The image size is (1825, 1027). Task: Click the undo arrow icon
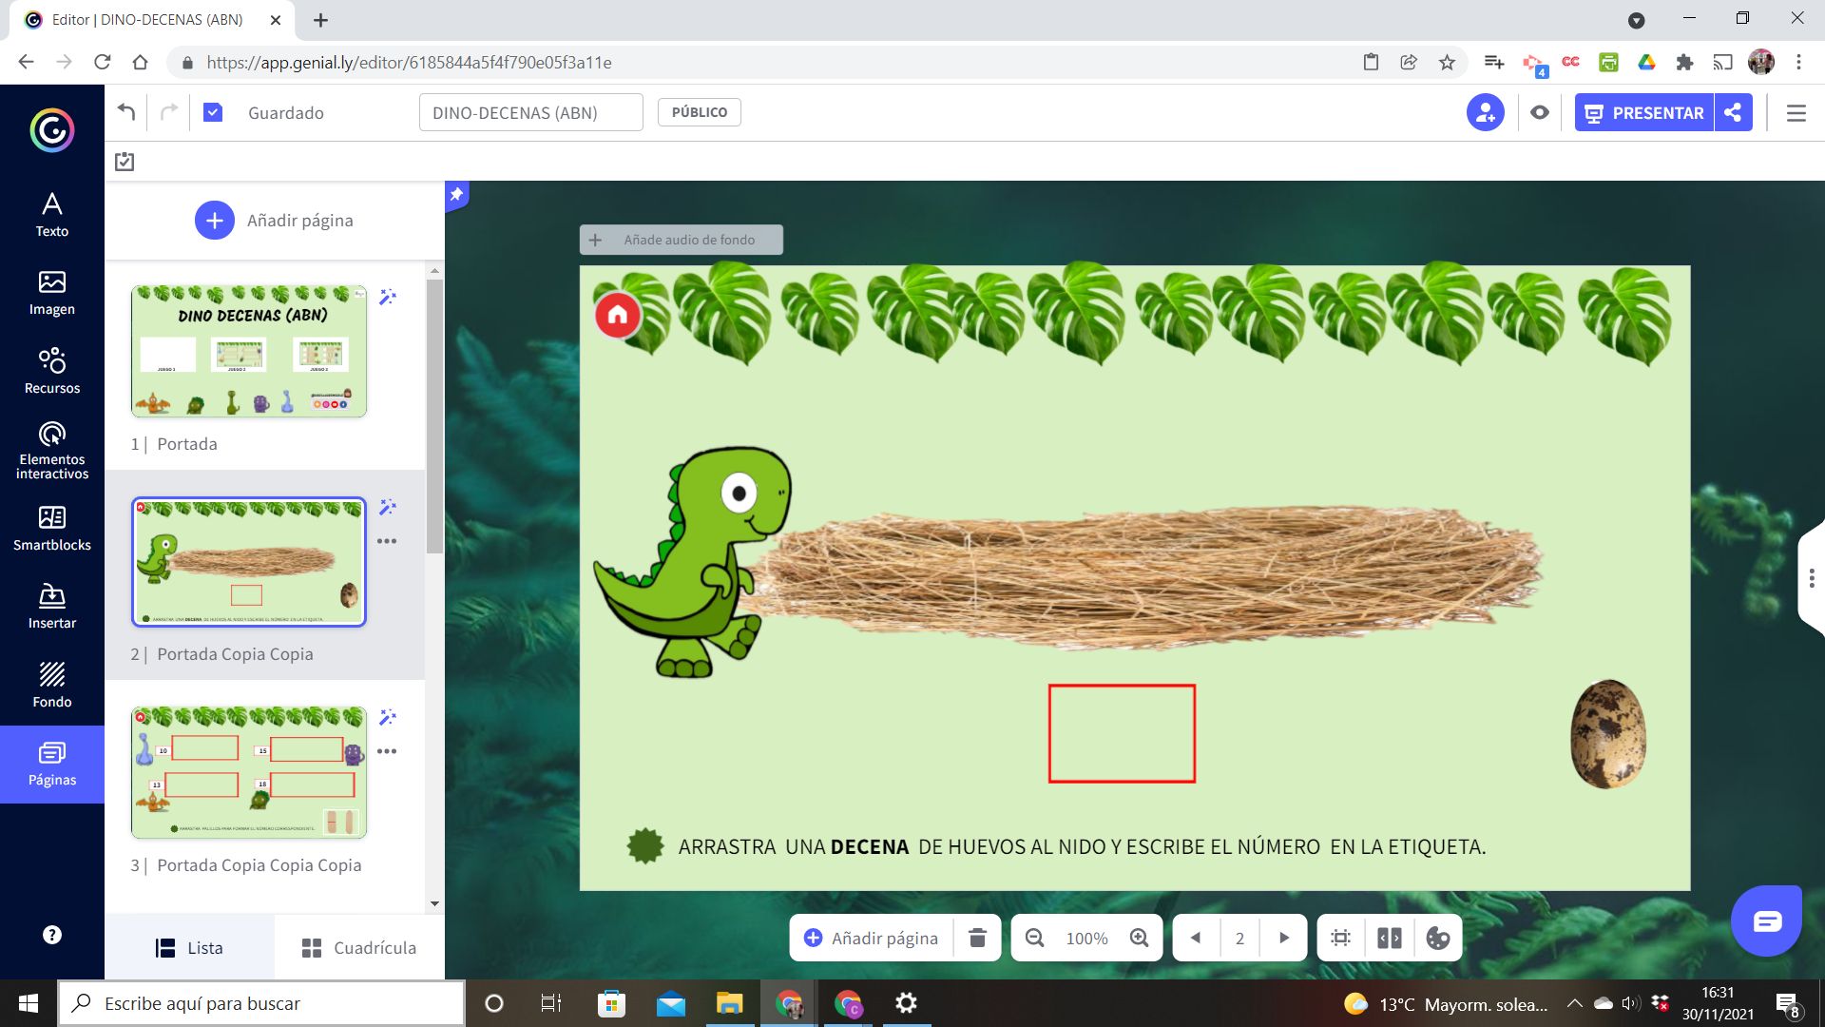pos(126,112)
